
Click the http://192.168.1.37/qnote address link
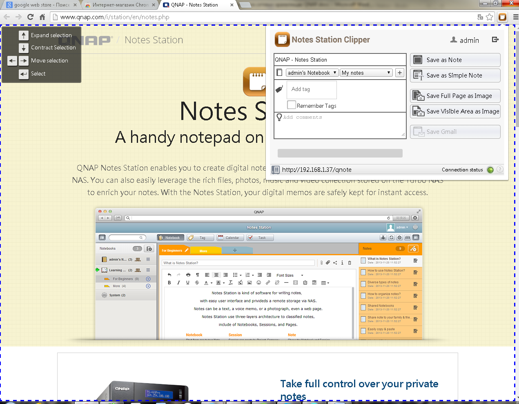[x=316, y=170]
